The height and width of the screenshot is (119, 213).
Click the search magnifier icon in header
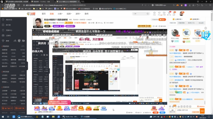click(x=148, y=14)
